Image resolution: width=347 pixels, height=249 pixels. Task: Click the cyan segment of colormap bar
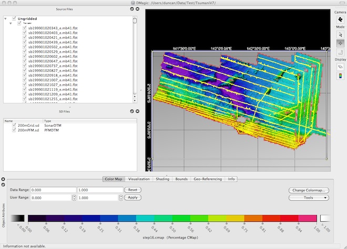point(145,218)
